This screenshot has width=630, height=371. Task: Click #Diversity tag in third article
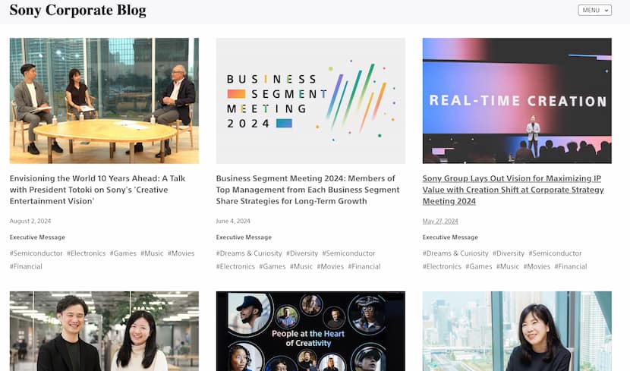(x=509, y=253)
